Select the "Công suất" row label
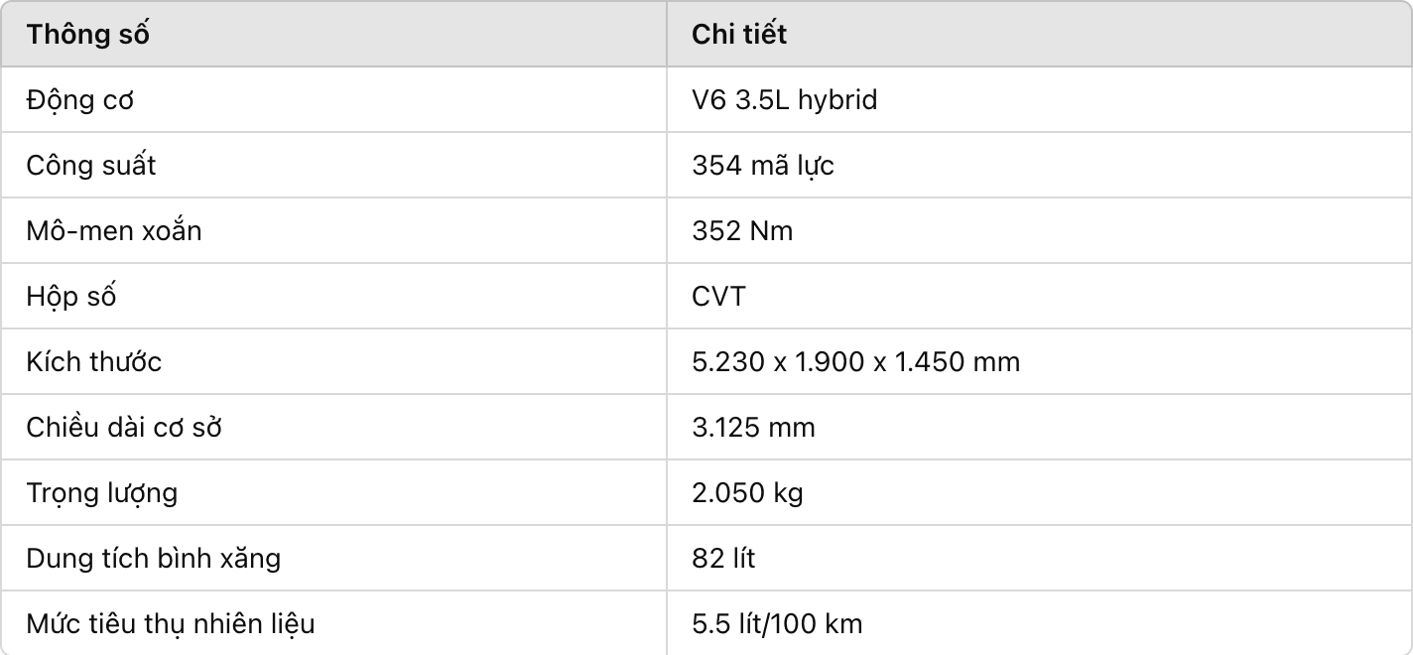The width and height of the screenshot is (1413, 655). coord(91,166)
